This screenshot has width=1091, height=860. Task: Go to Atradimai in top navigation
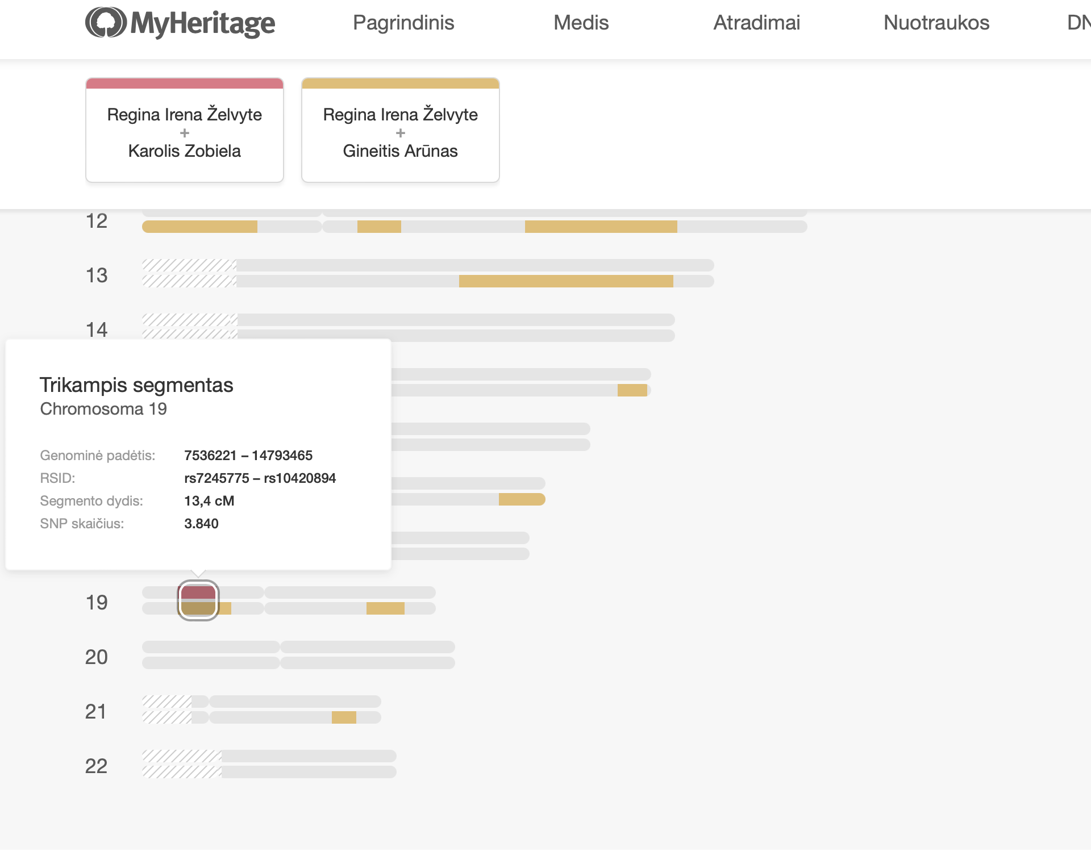pyautogui.click(x=756, y=23)
